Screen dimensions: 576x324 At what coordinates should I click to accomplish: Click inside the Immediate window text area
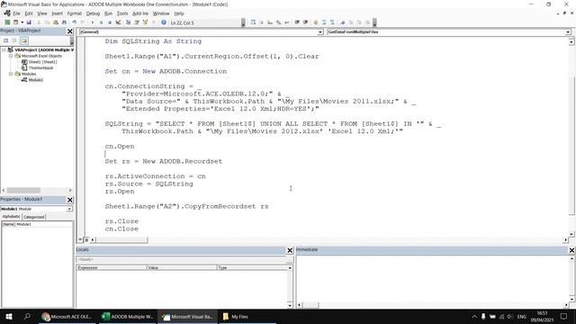(432, 279)
